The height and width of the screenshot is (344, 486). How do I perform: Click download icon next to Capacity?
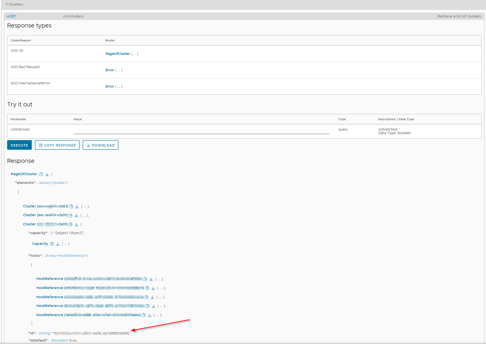(x=57, y=244)
